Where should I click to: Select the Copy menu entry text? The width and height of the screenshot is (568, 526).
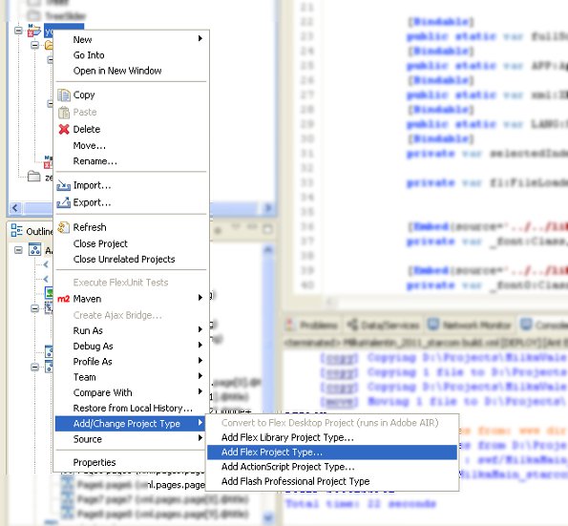pyautogui.click(x=84, y=95)
